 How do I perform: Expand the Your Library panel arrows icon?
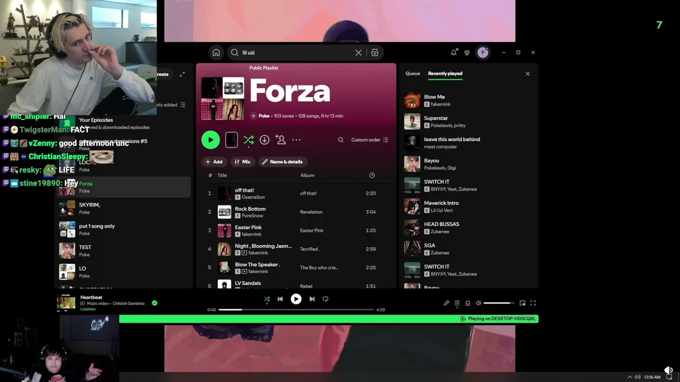click(x=182, y=74)
